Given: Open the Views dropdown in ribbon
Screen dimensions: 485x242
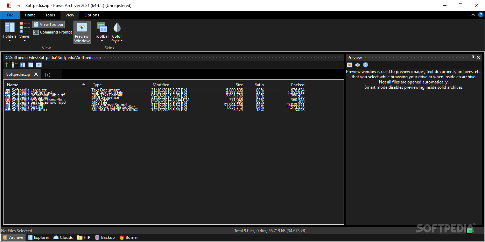Looking at the screenshot, I should click(x=24, y=32).
